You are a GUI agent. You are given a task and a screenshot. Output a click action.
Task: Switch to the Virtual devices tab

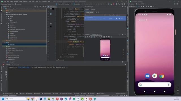87,9
